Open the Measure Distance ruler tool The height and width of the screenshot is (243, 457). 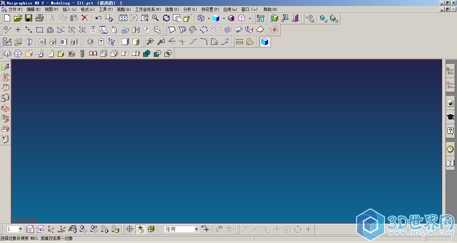(x=239, y=42)
